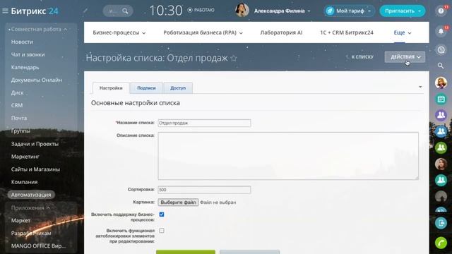Viewport: 452px width, 254px height.
Task: Open the Действия dropdown button
Action: 405,56
